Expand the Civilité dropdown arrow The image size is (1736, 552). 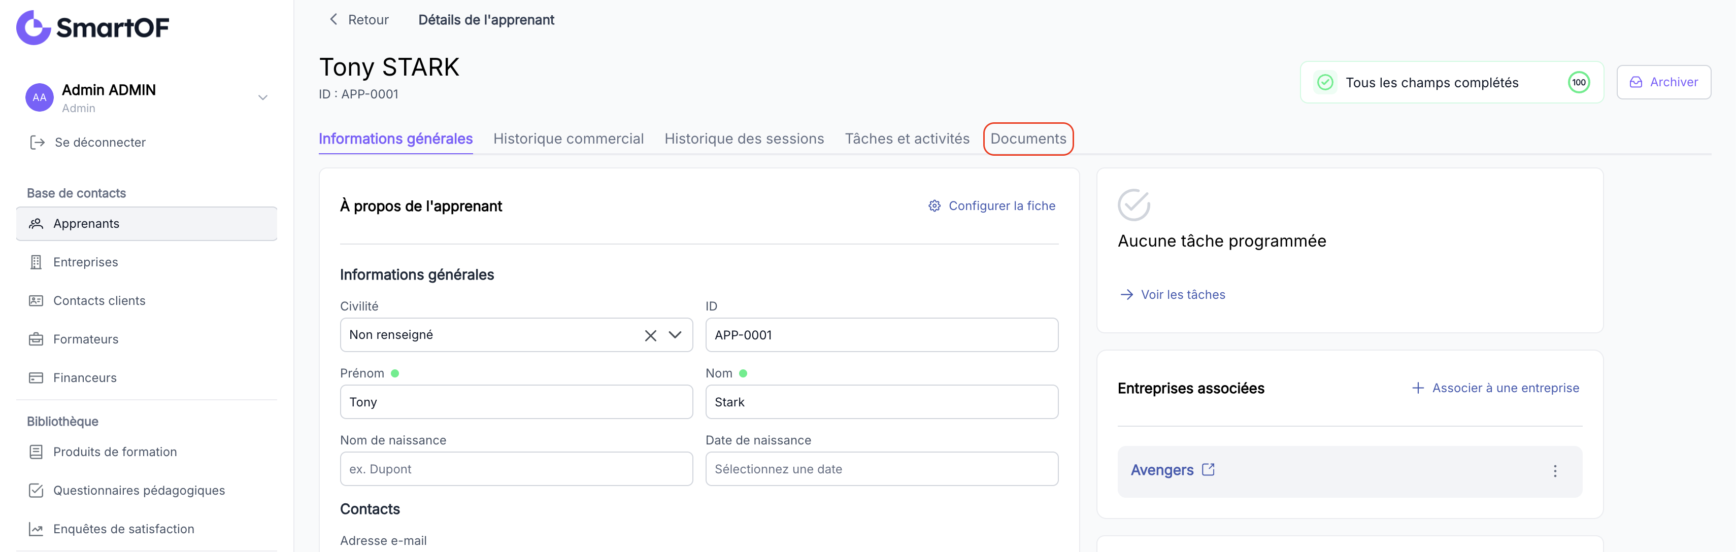pyautogui.click(x=675, y=335)
